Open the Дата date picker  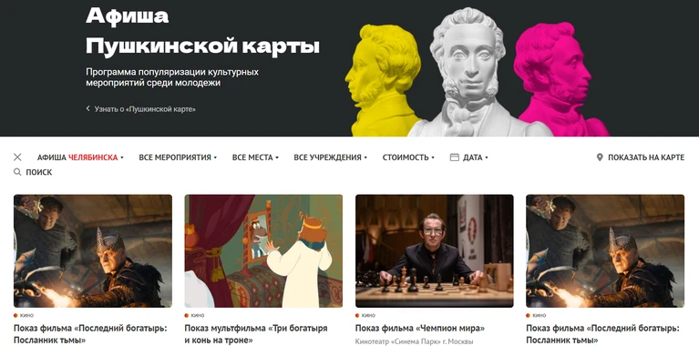click(x=475, y=158)
